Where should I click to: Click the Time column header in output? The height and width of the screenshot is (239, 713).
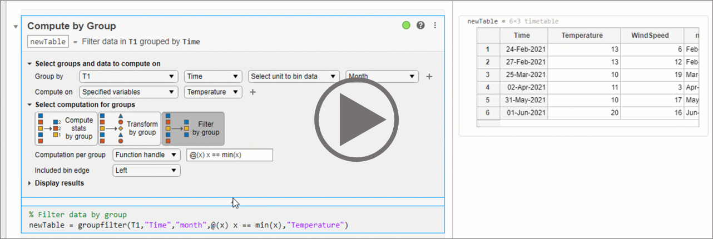pos(523,35)
